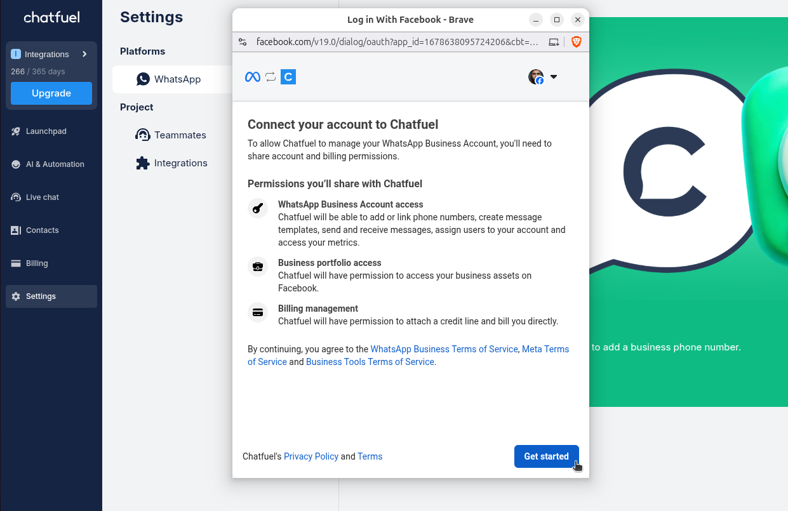Expand the Integrations workspace chevron

(x=84, y=54)
